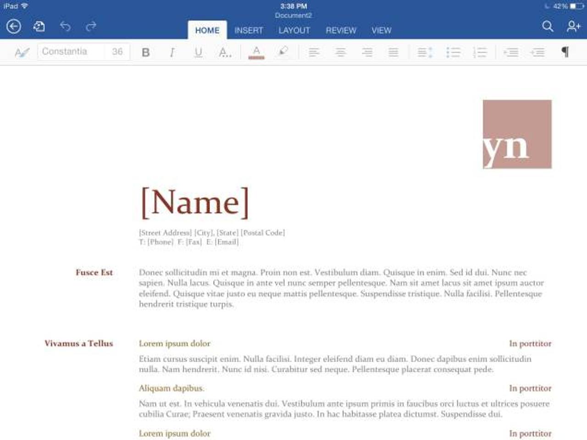Open line spacing options
This screenshot has height=440, width=587.
425,52
